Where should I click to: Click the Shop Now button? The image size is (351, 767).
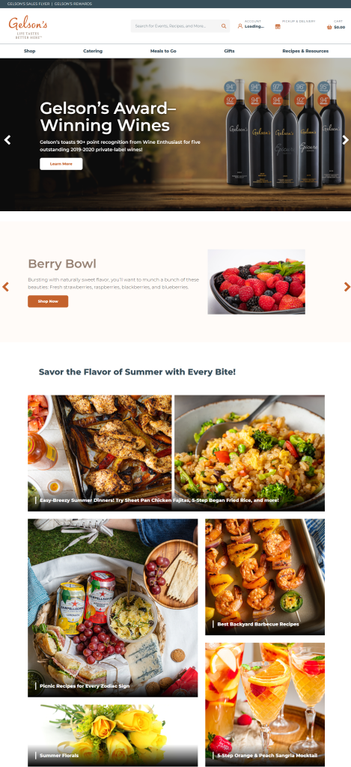48,301
